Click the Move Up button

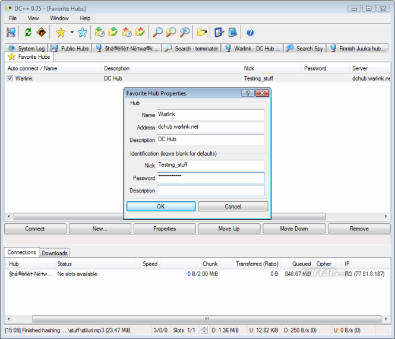coord(229,229)
